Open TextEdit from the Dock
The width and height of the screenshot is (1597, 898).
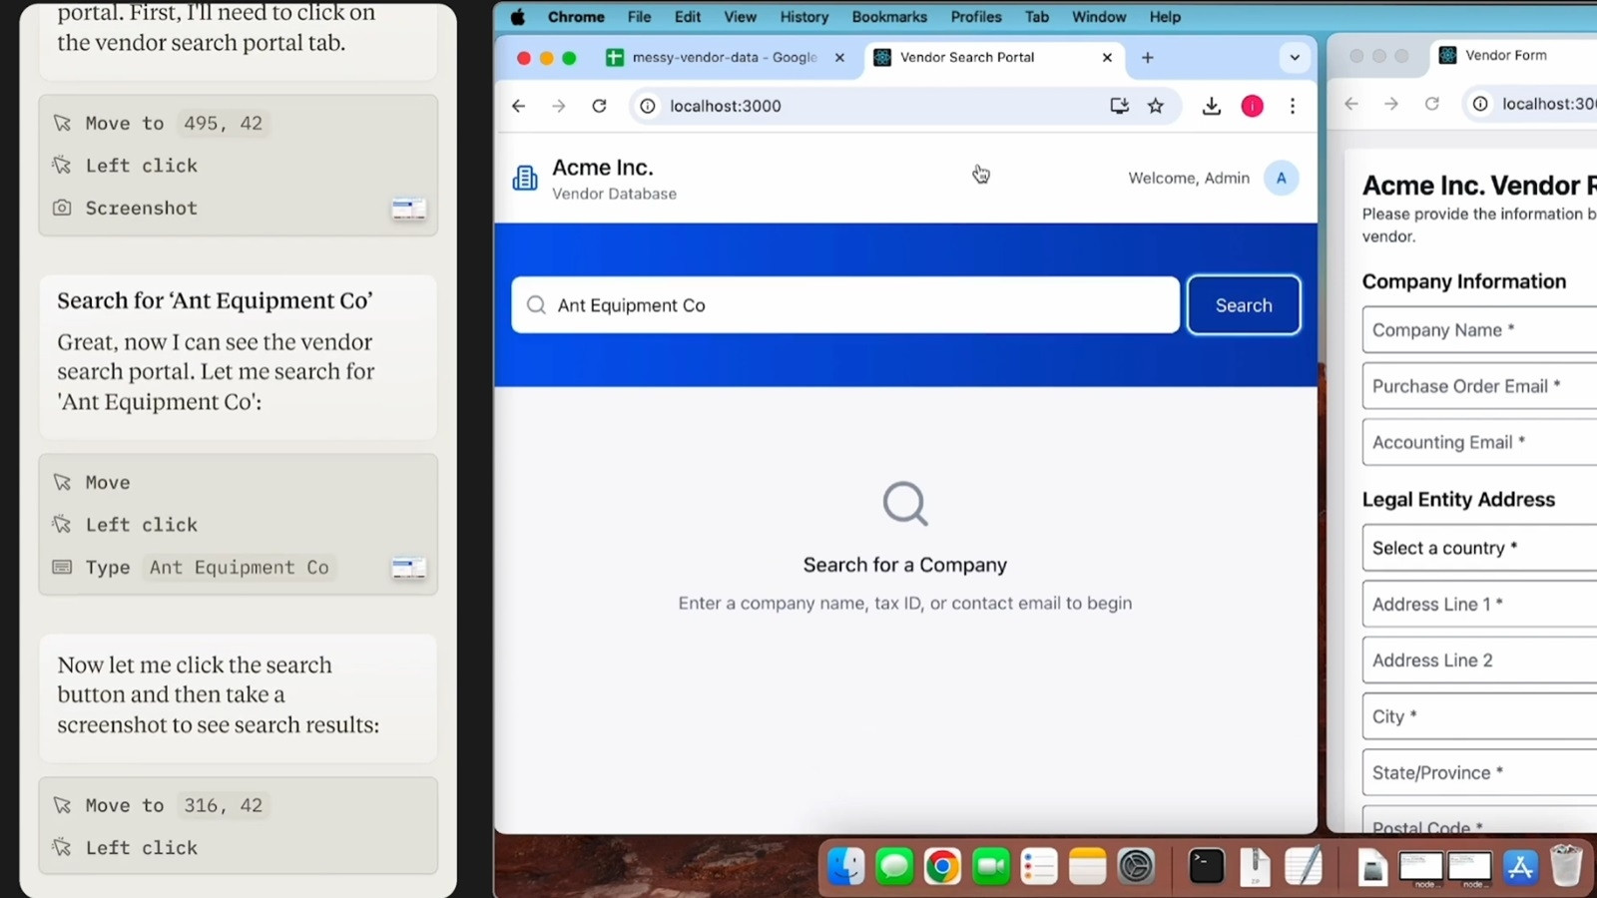point(1304,866)
